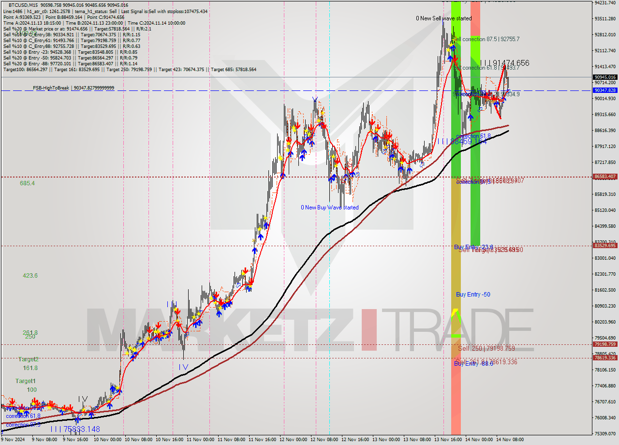Image resolution: width=619 pixels, height=445 pixels.
Task: Click the '11 Nov 00:00' time axis label
Action: tap(201, 440)
